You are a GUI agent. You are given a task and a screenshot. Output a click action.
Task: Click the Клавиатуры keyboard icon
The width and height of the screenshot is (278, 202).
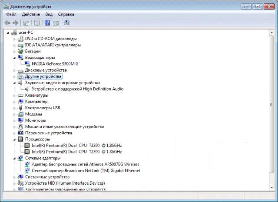tap(20, 95)
